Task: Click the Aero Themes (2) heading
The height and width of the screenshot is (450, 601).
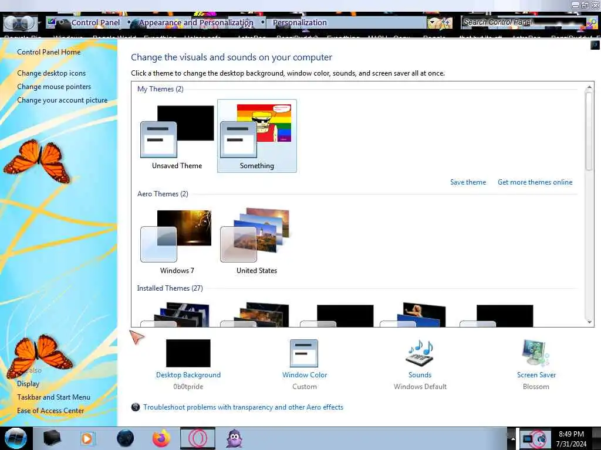Action: pos(163,193)
